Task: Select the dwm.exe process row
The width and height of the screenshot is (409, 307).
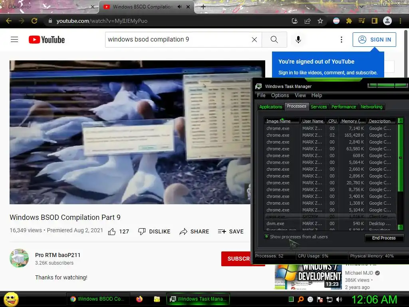Action: click(x=330, y=223)
